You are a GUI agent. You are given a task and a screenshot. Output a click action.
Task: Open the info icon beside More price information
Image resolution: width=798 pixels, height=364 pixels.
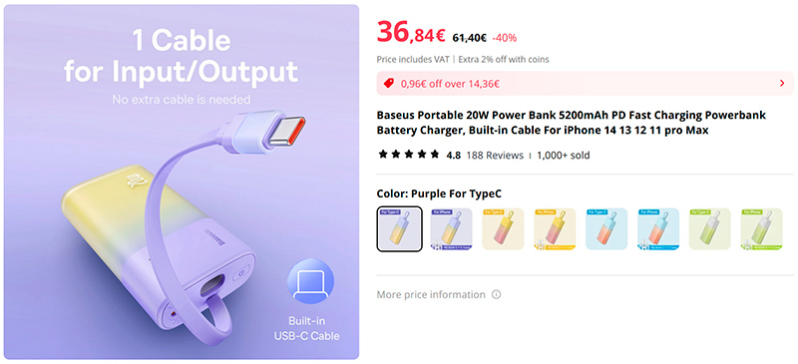[x=496, y=295]
